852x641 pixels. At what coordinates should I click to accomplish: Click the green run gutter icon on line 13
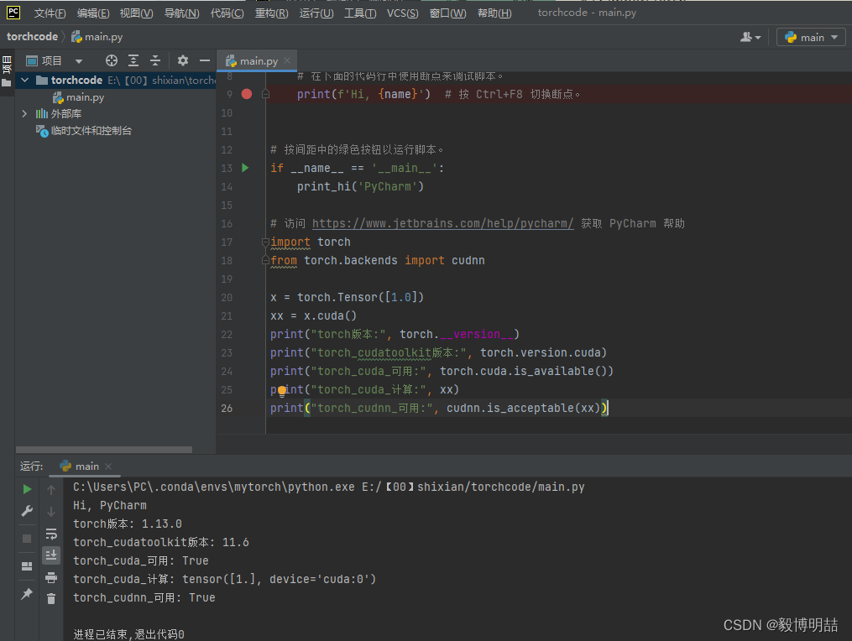click(245, 168)
